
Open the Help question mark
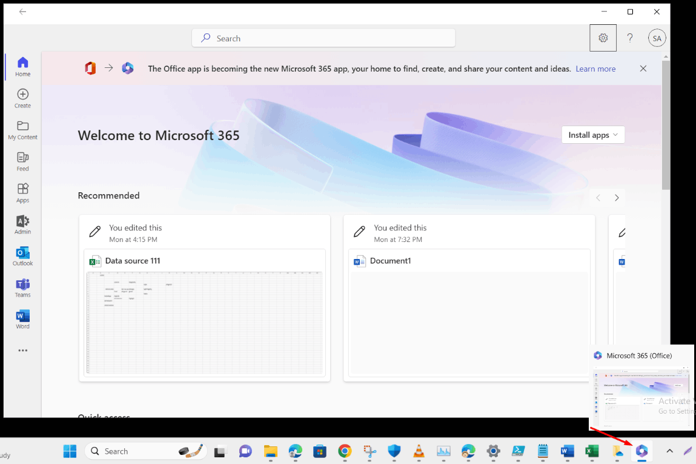tap(630, 38)
